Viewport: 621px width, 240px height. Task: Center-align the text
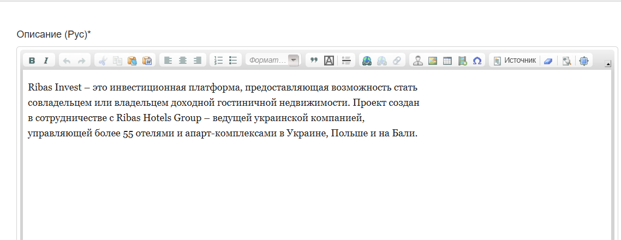click(x=183, y=61)
